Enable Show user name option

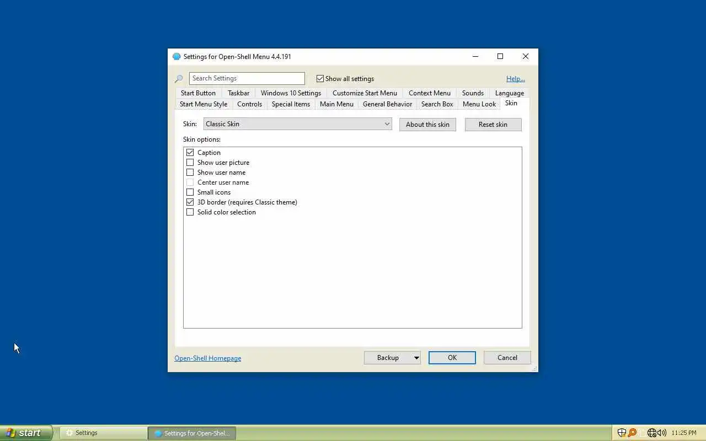click(x=190, y=172)
